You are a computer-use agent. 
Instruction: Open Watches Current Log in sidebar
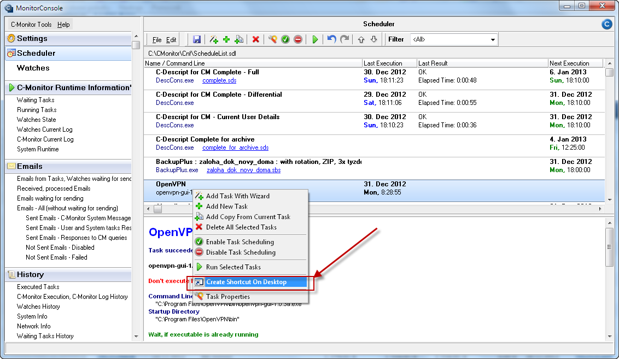tap(45, 130)
